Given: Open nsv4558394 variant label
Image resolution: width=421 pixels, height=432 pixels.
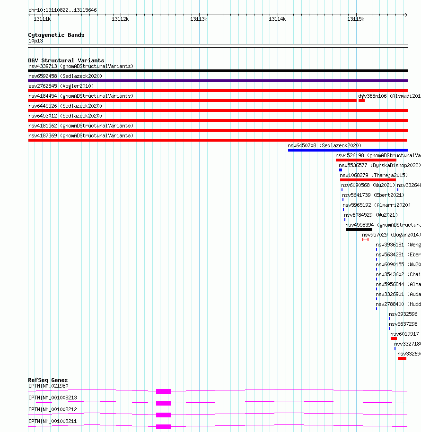Looking at the screenshot, I should click(383, 225).
